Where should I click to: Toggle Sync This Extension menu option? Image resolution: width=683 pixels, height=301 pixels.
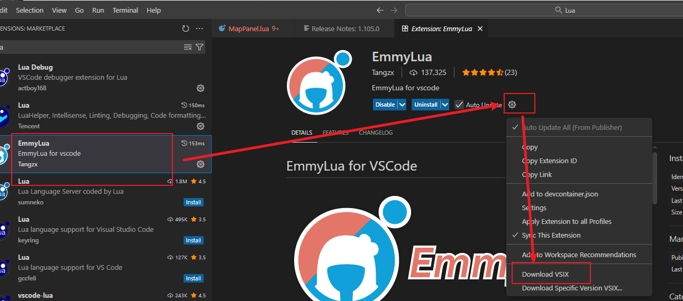(x=551, y=235)
